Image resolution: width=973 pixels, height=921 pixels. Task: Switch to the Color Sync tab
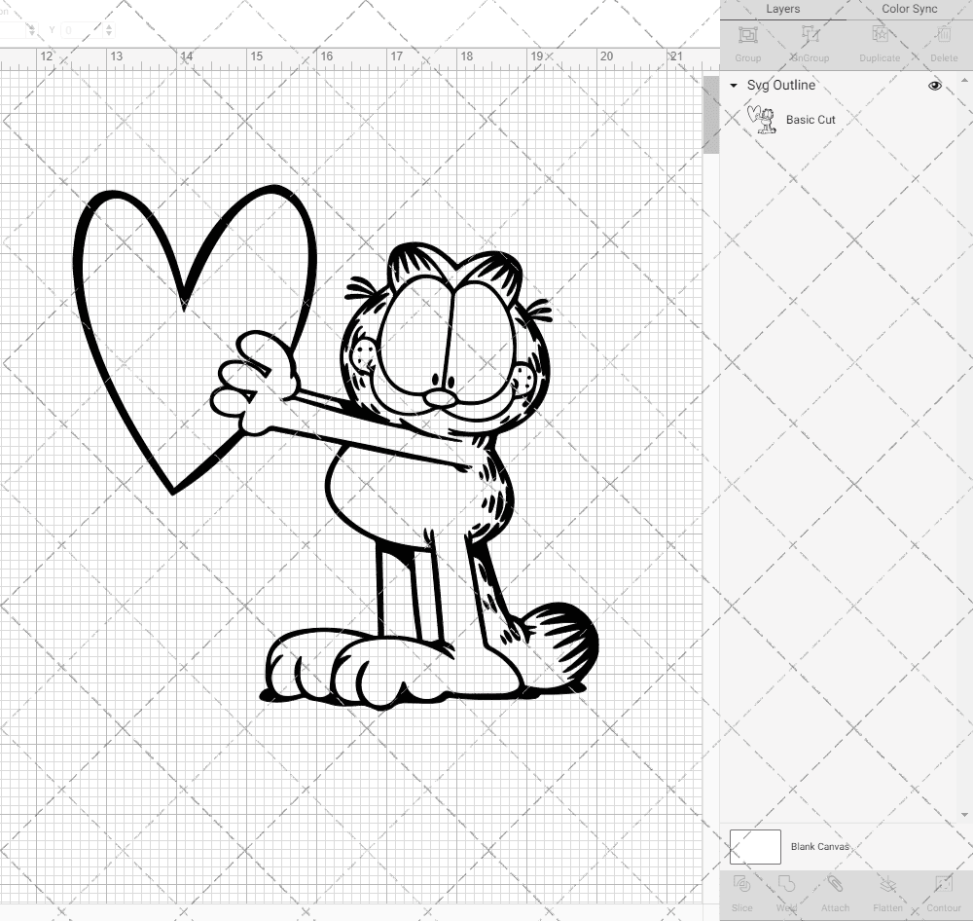coord(909,9)
